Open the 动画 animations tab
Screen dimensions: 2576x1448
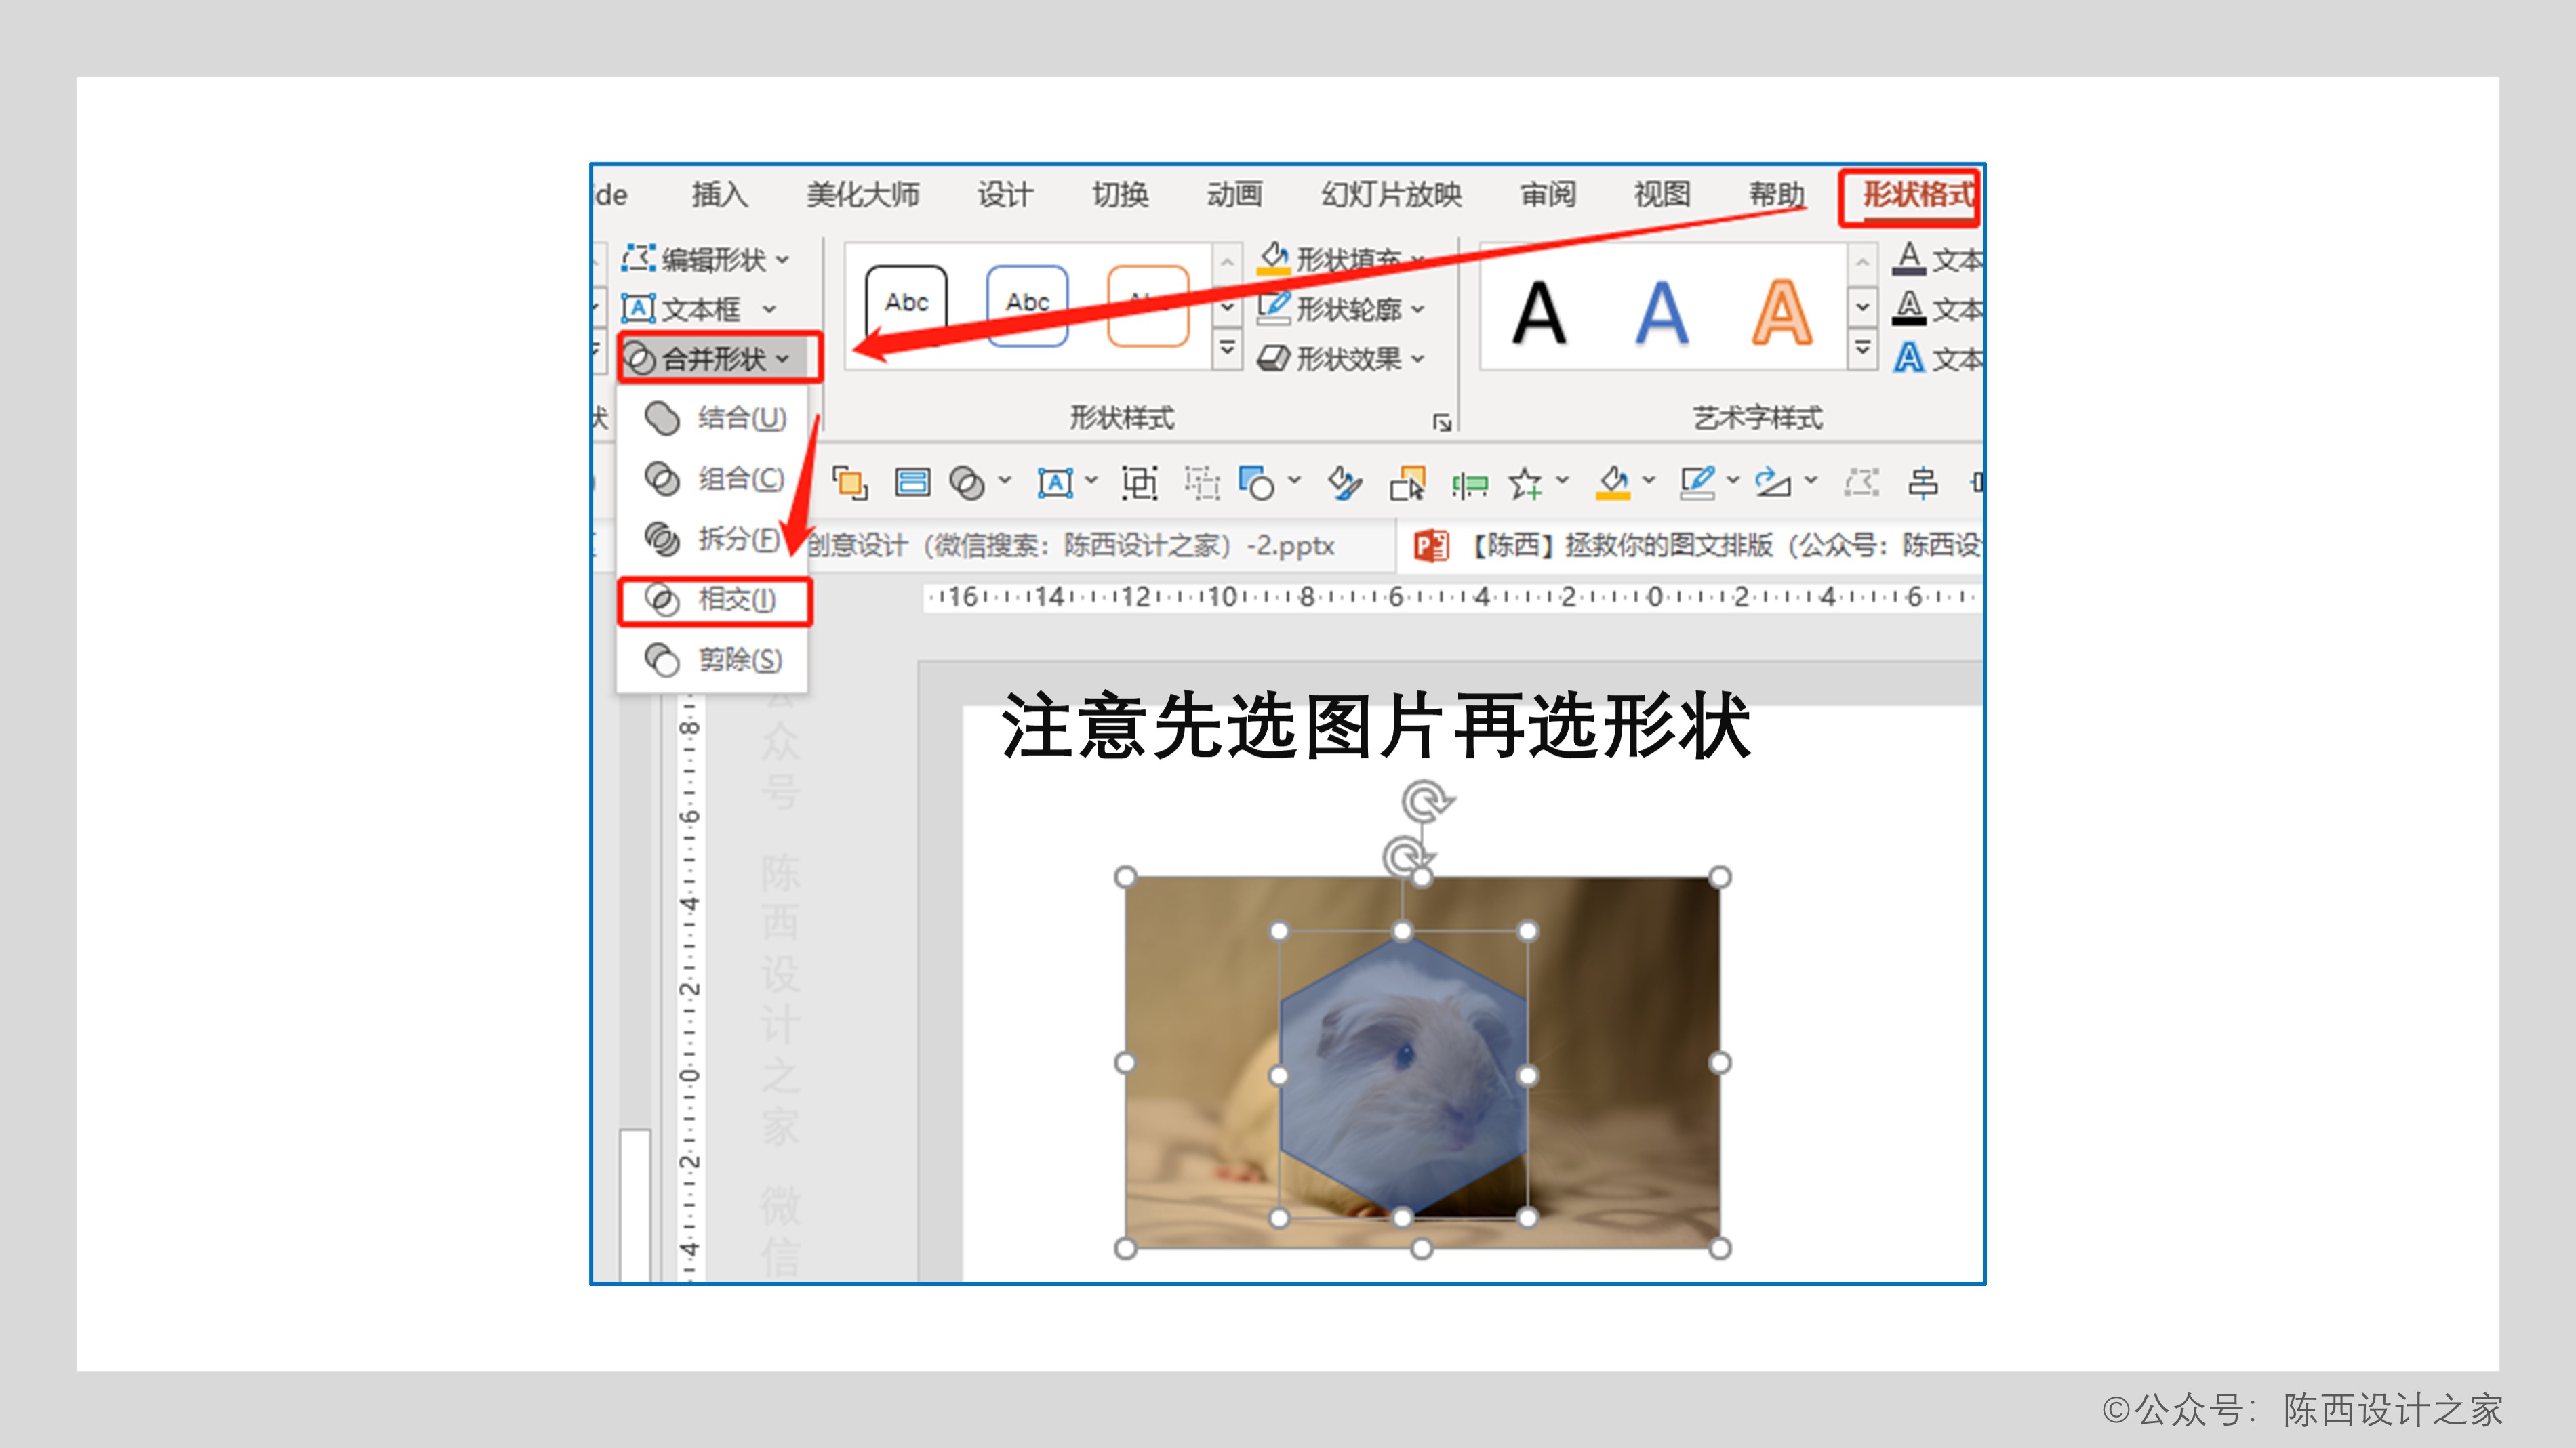coord(1234,194)
